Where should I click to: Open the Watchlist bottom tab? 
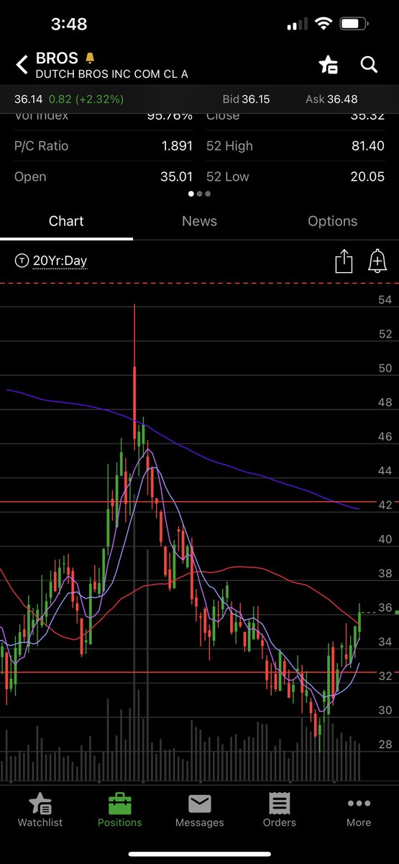tap(40, 811)
